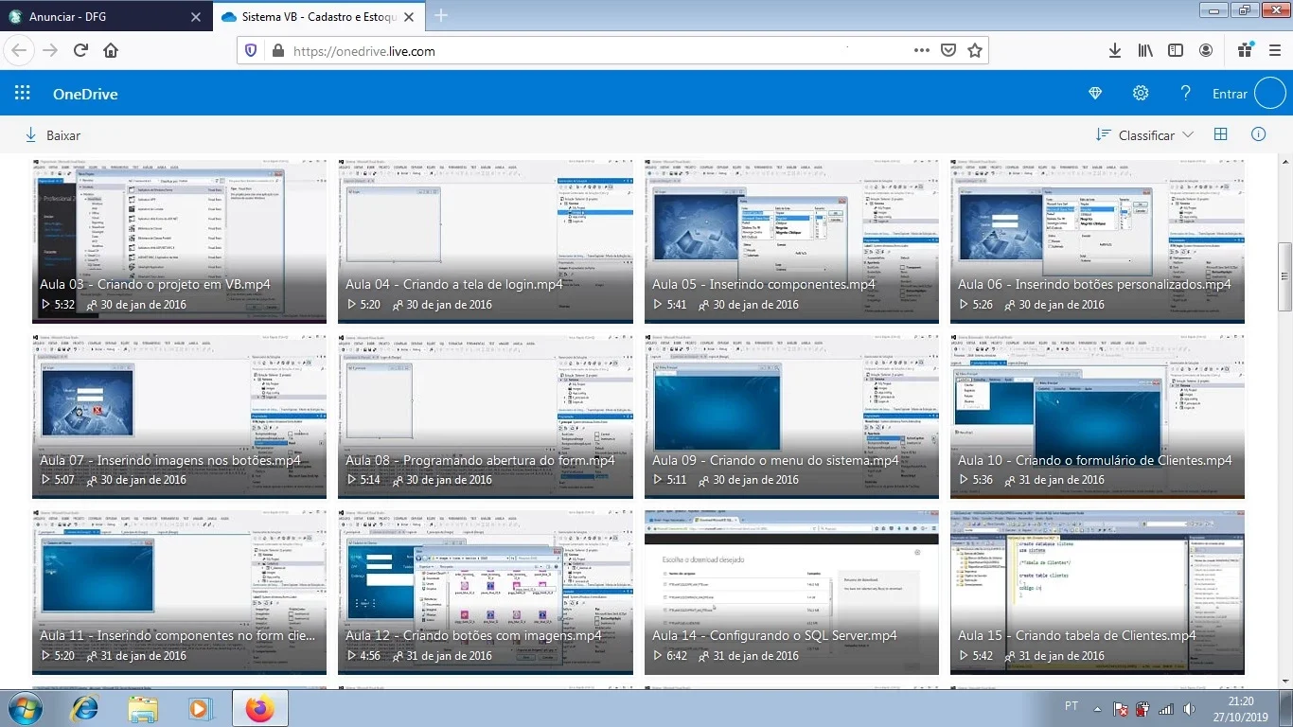1293x727 pixels.
Task: Open the details info pane icon
Action: coord(1259,134)
